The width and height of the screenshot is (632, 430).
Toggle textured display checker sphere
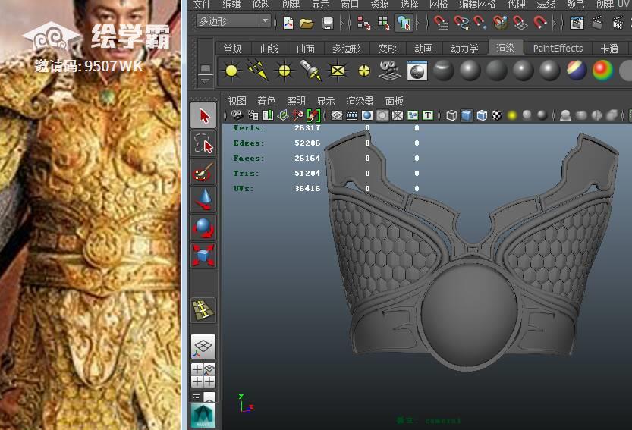click(497, 116)
